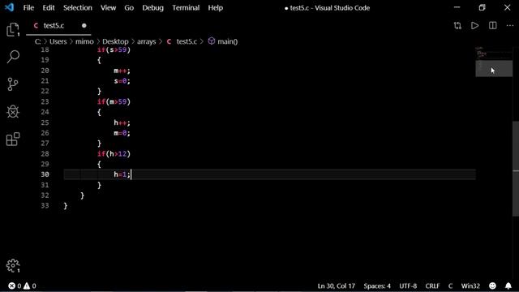The height and width of the screenshot is (292, 519).
Task: Run code with the play icon
Action: pos(475,25)
